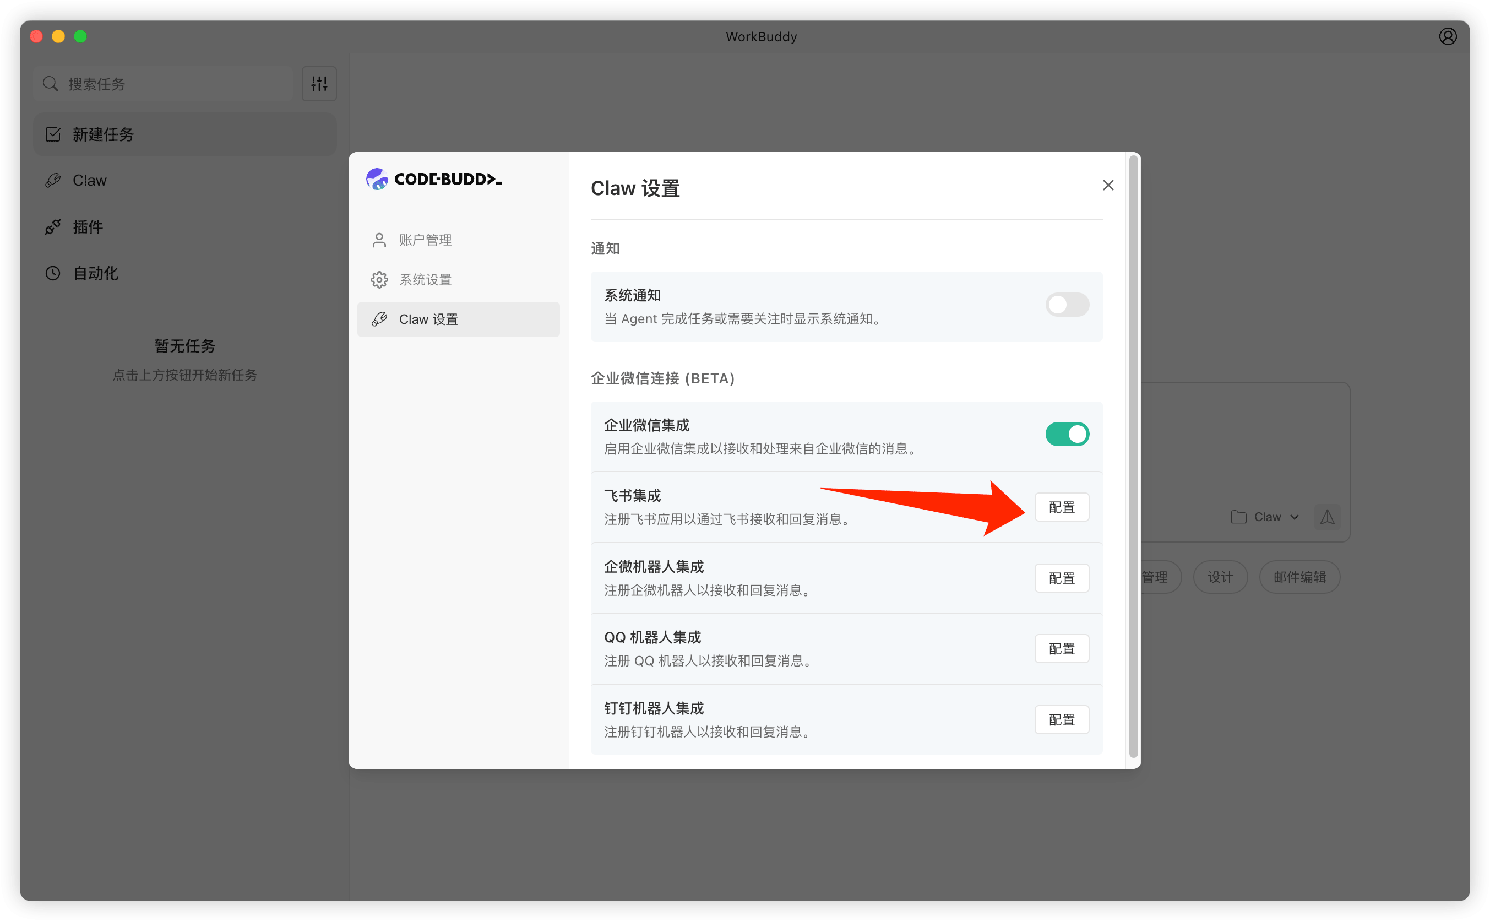Click 配置 button for 飞书集成
Screen dimensions: 1490x921
pos(1061,507)
